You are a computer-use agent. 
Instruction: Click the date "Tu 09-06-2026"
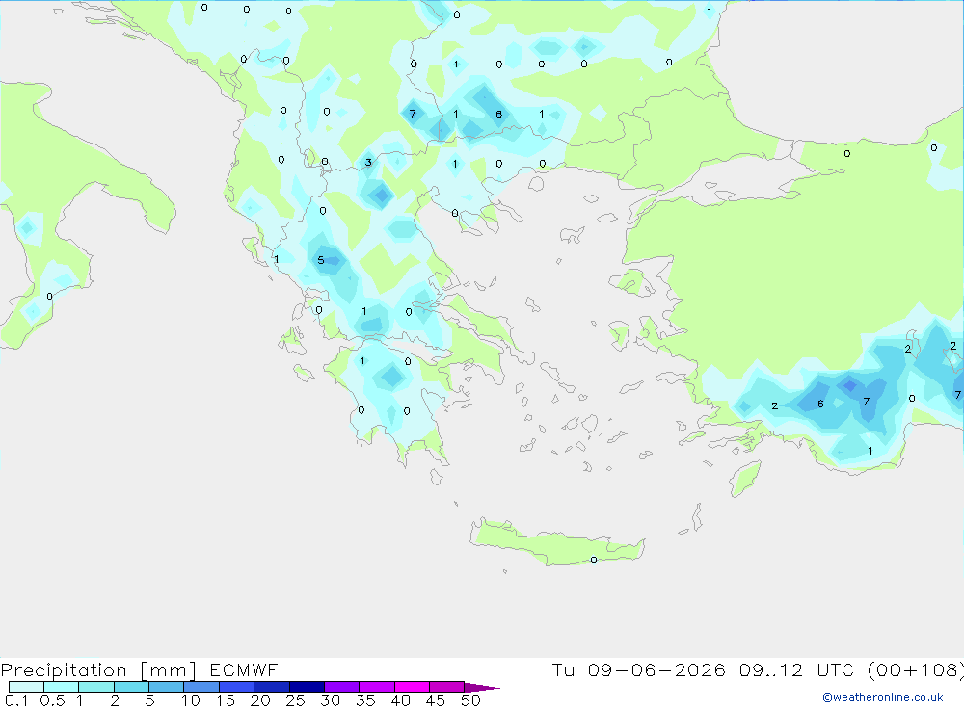click(638, 669)
